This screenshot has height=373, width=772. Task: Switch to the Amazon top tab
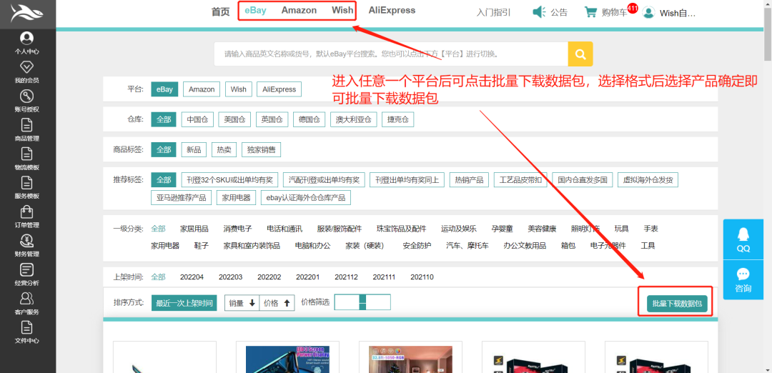(299, 10)
